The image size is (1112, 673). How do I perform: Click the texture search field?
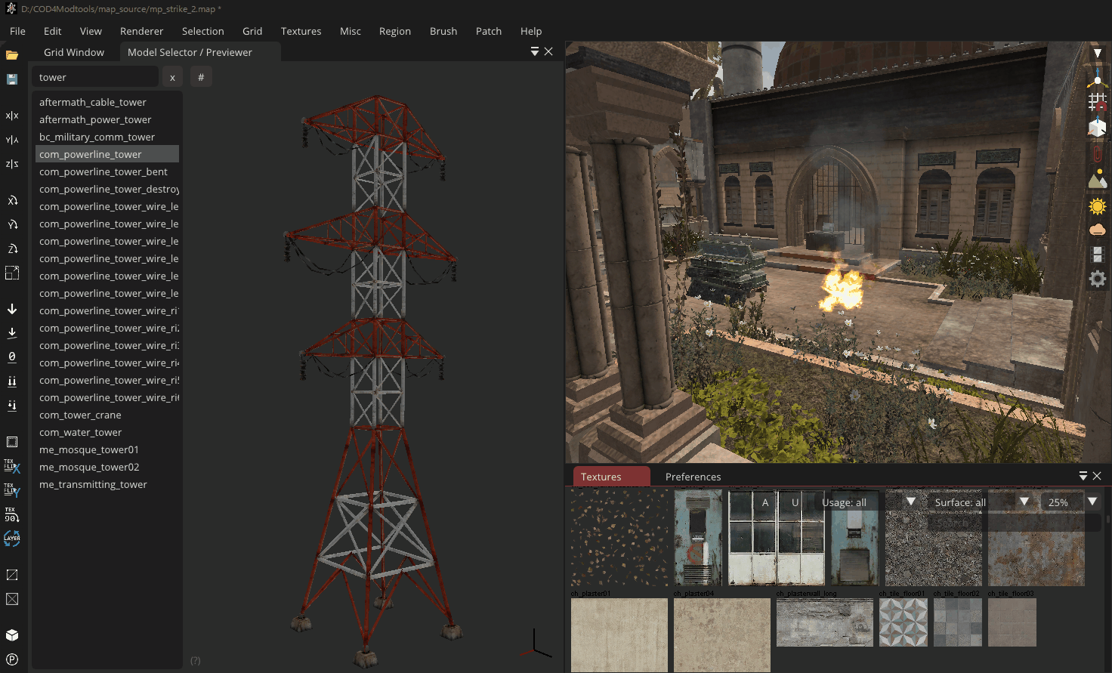click(1014, 523)
